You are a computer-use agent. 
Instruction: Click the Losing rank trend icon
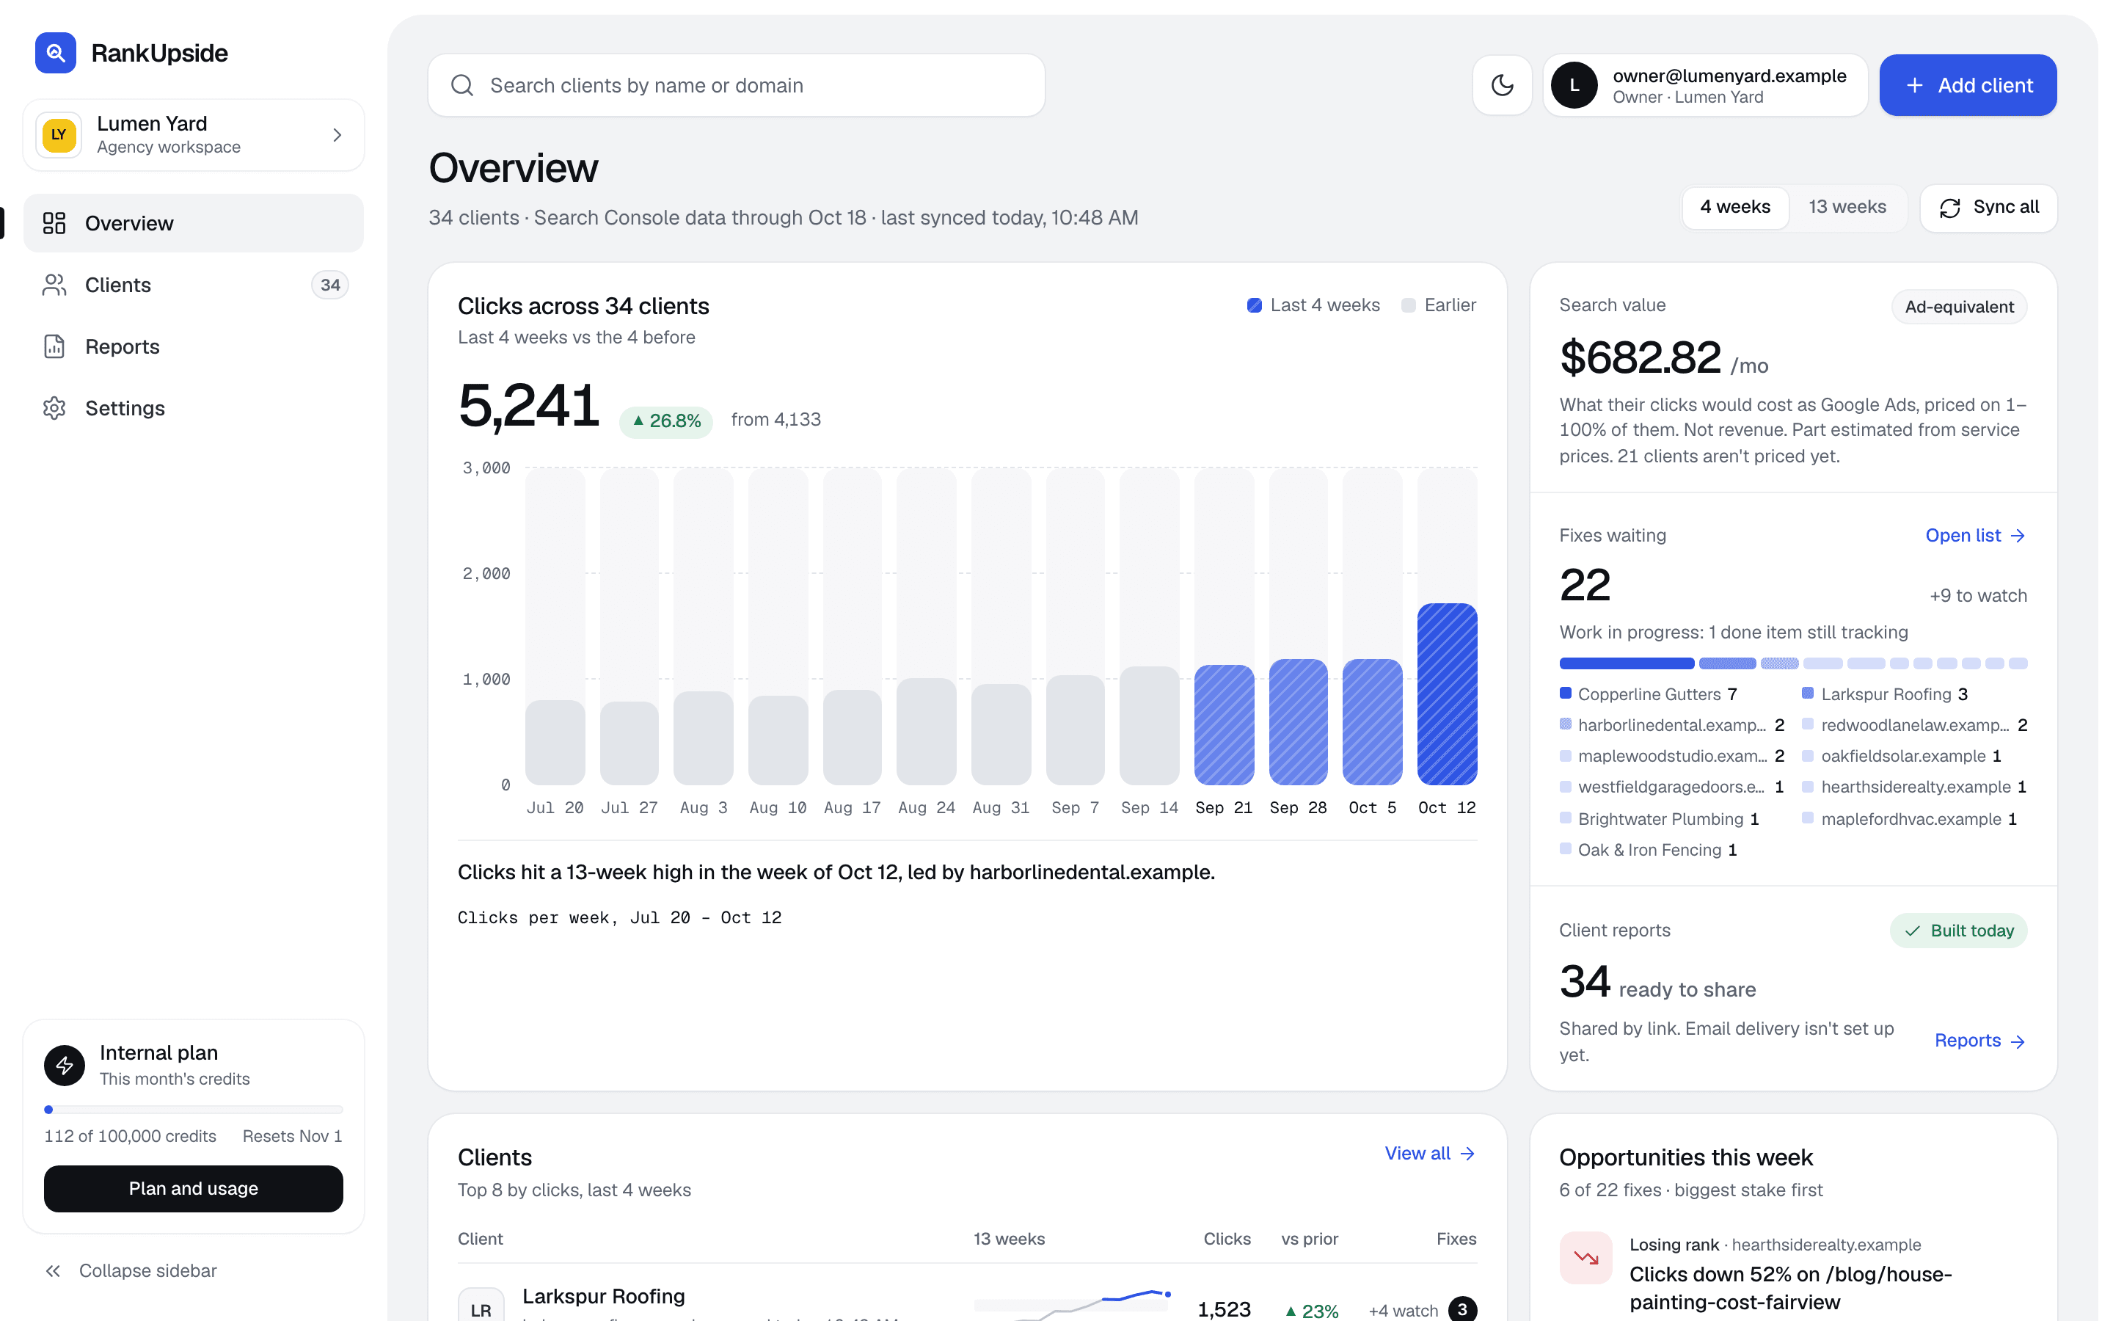click(1585, 1257)
